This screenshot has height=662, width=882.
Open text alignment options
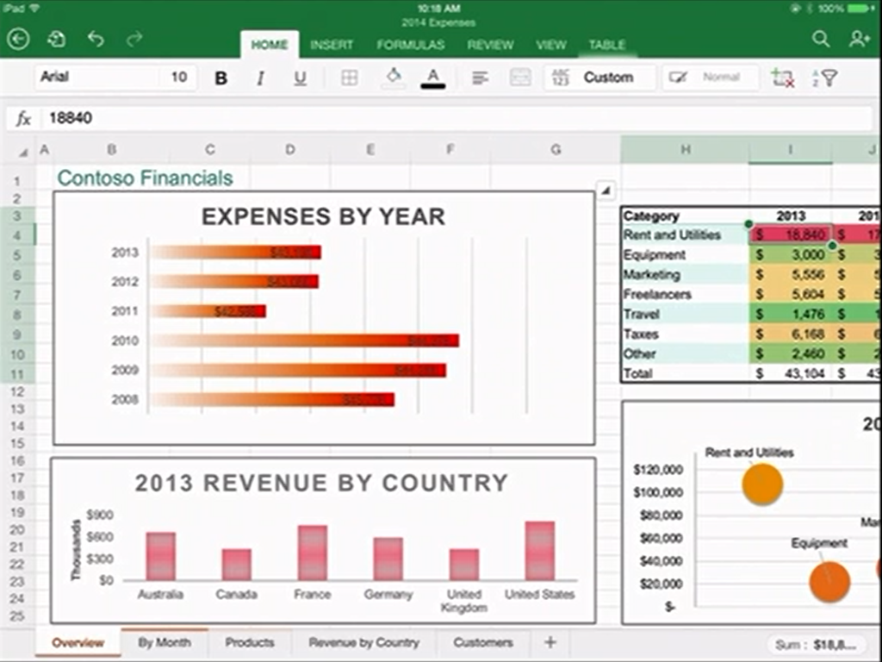[480, 78]
